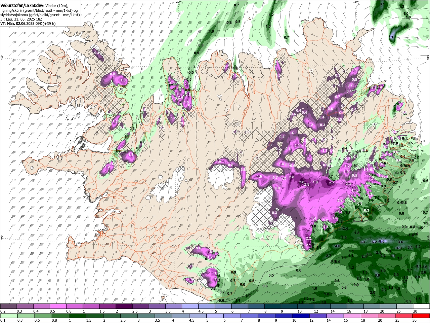The height and width of the screenshot is (323, 430).
Task: Pick palest green rain swatch between 0.1 and 0.3
Action: (9, 316)
